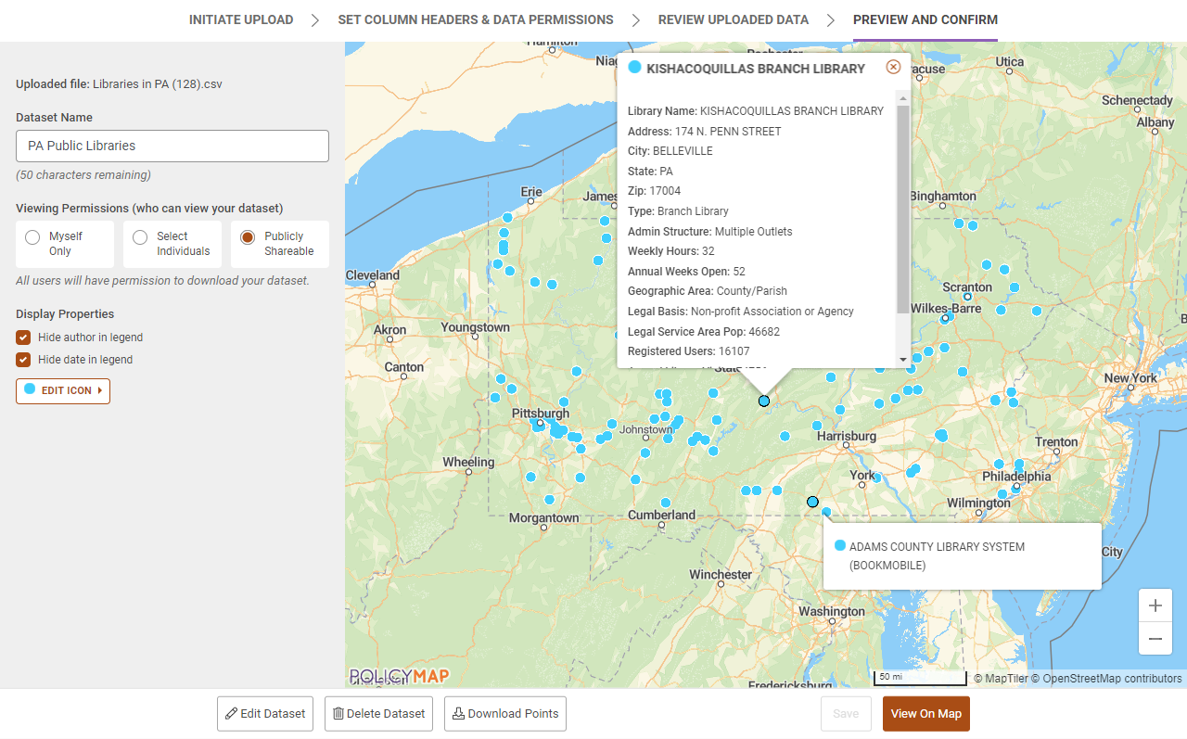The width and height of the screenshot is (1187, 739).
Task: Click Download Points button
Action: [x=505, y=714]
